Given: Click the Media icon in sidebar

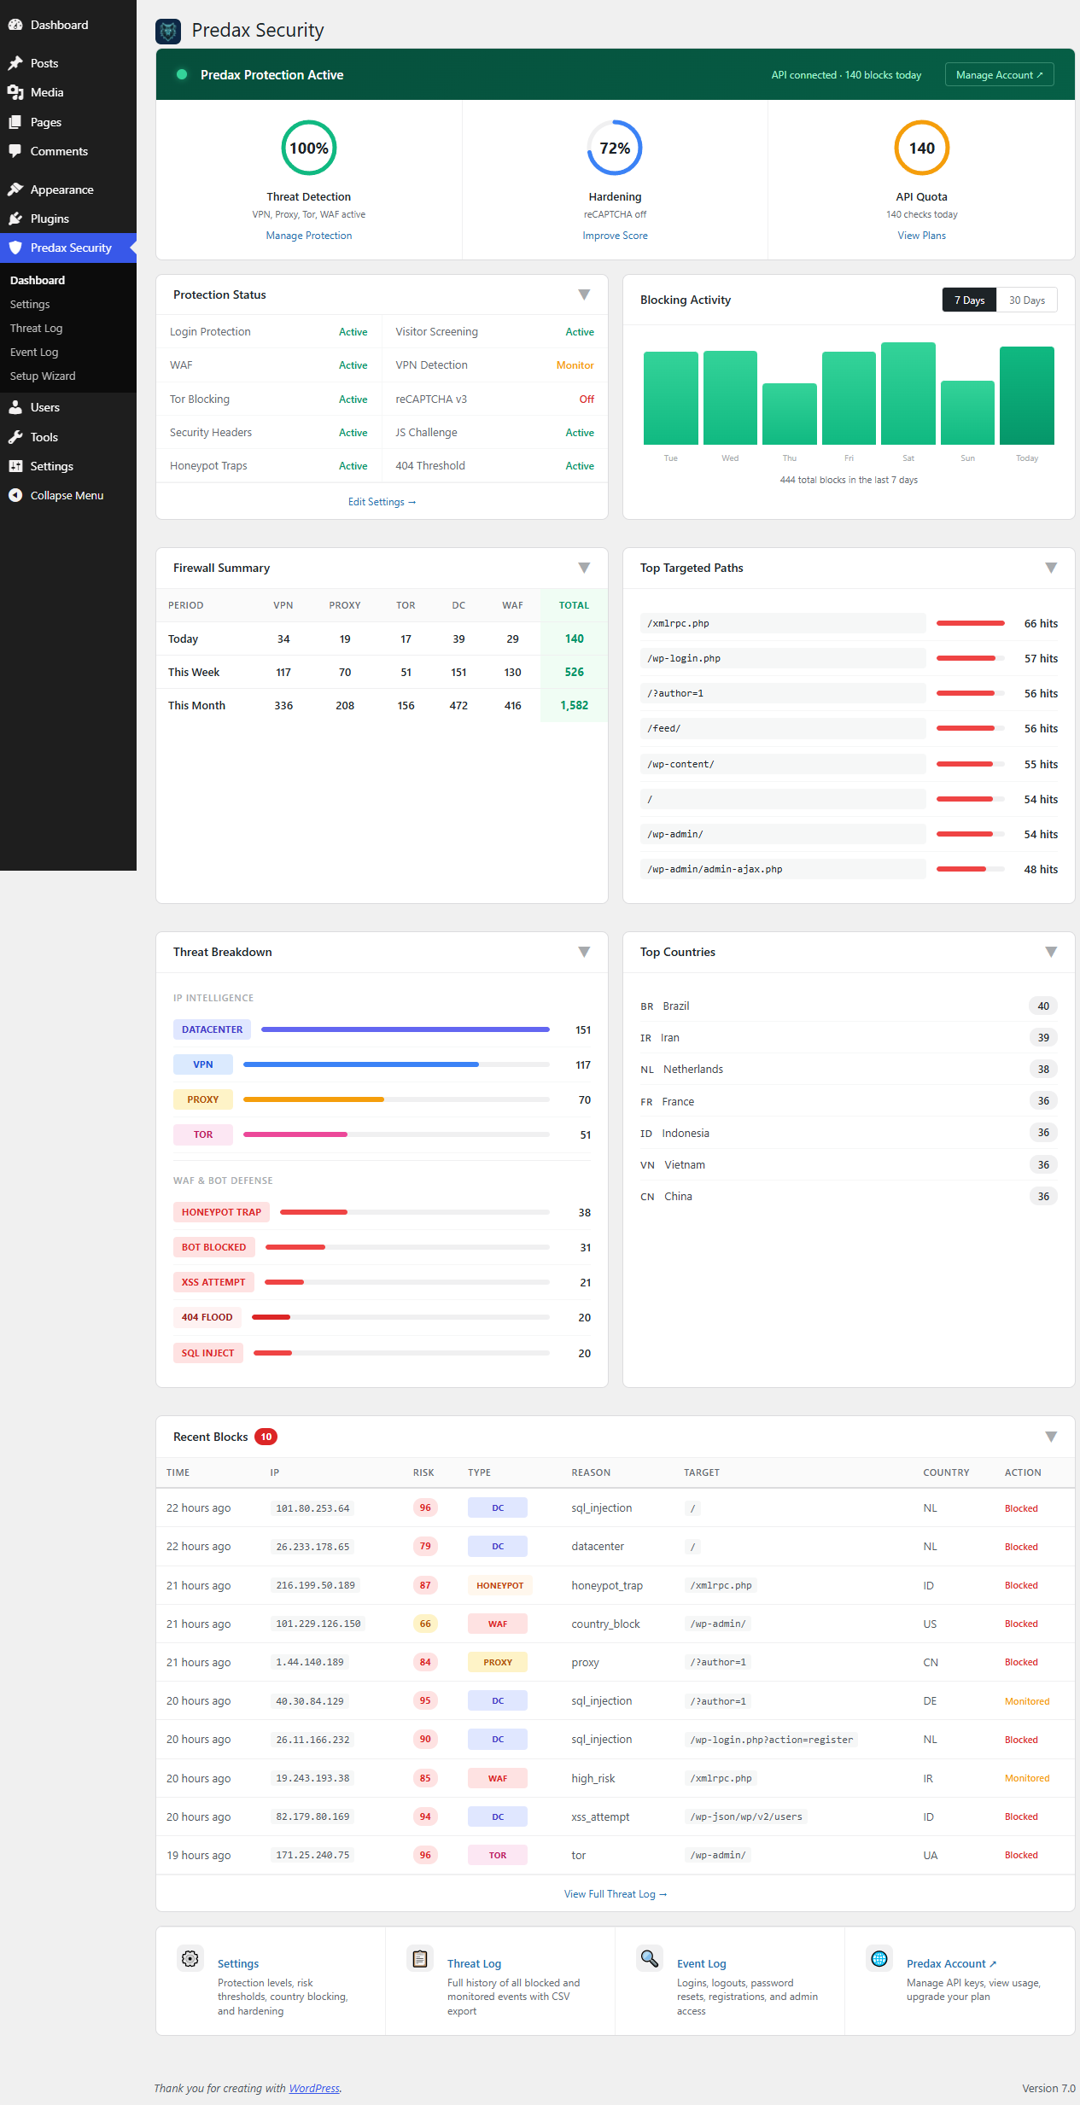Looking at the screenshot, I should (x=15, y=92).
